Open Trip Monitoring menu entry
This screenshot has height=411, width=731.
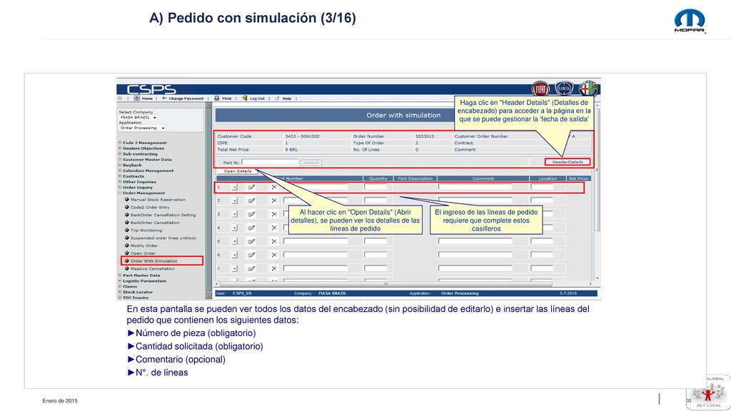click(146, 230)
